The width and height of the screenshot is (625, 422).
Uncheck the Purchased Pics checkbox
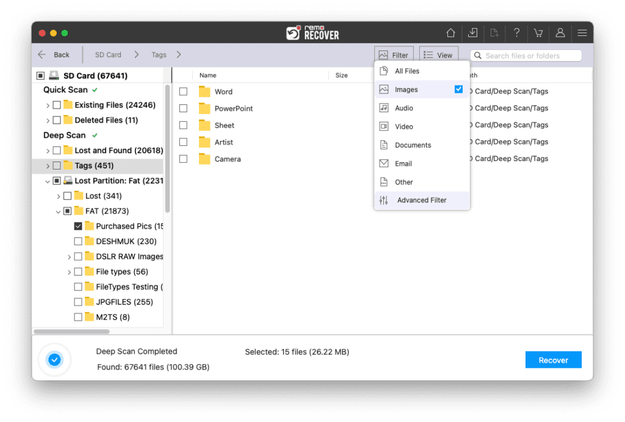[x=78, y=226]
